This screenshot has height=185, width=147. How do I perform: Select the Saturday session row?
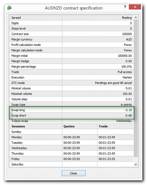point(71,164)
